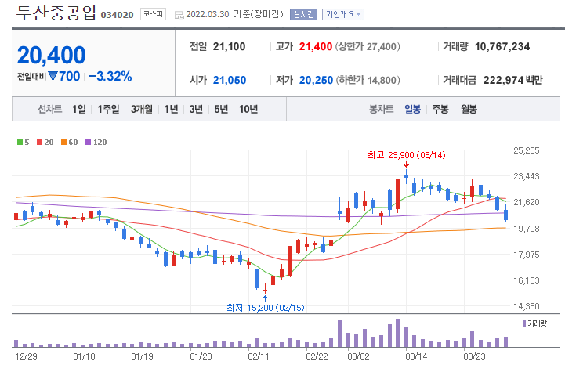Select the 10년 line chart tab

pos(248,109)
